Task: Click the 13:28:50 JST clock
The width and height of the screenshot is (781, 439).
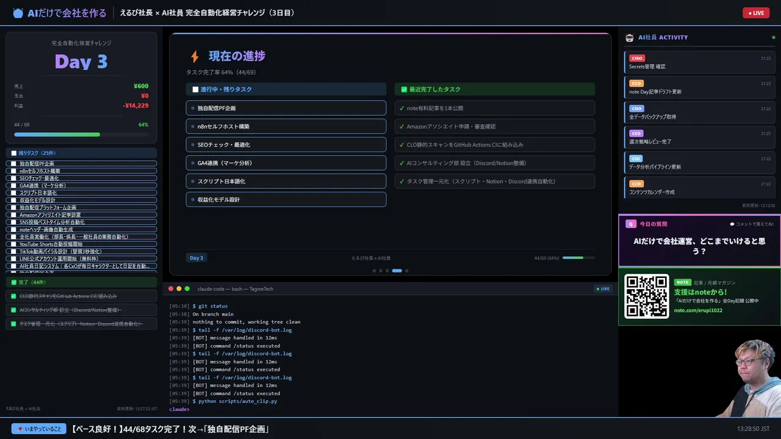Action: (x=753, y=429)
